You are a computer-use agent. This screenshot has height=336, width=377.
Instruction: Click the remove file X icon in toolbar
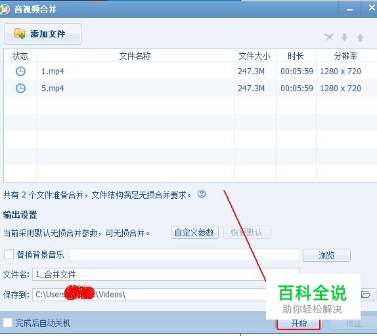[329, 37]
